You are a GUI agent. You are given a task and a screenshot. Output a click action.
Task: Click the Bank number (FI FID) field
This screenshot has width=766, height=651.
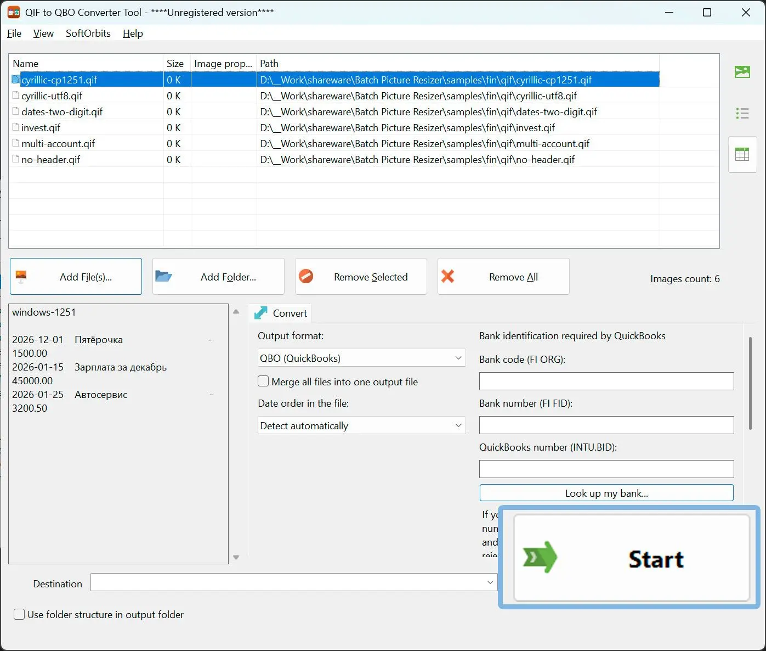click(x=606, y=425)
